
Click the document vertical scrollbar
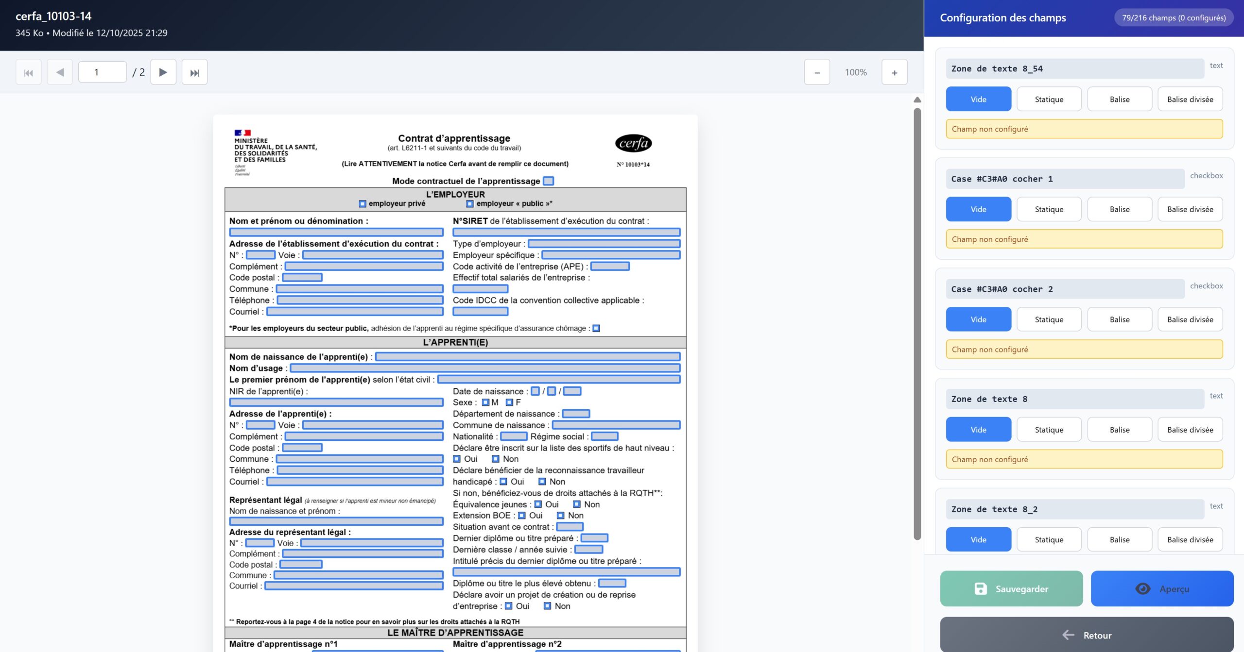pyautogui.click(x=917, y=320)
